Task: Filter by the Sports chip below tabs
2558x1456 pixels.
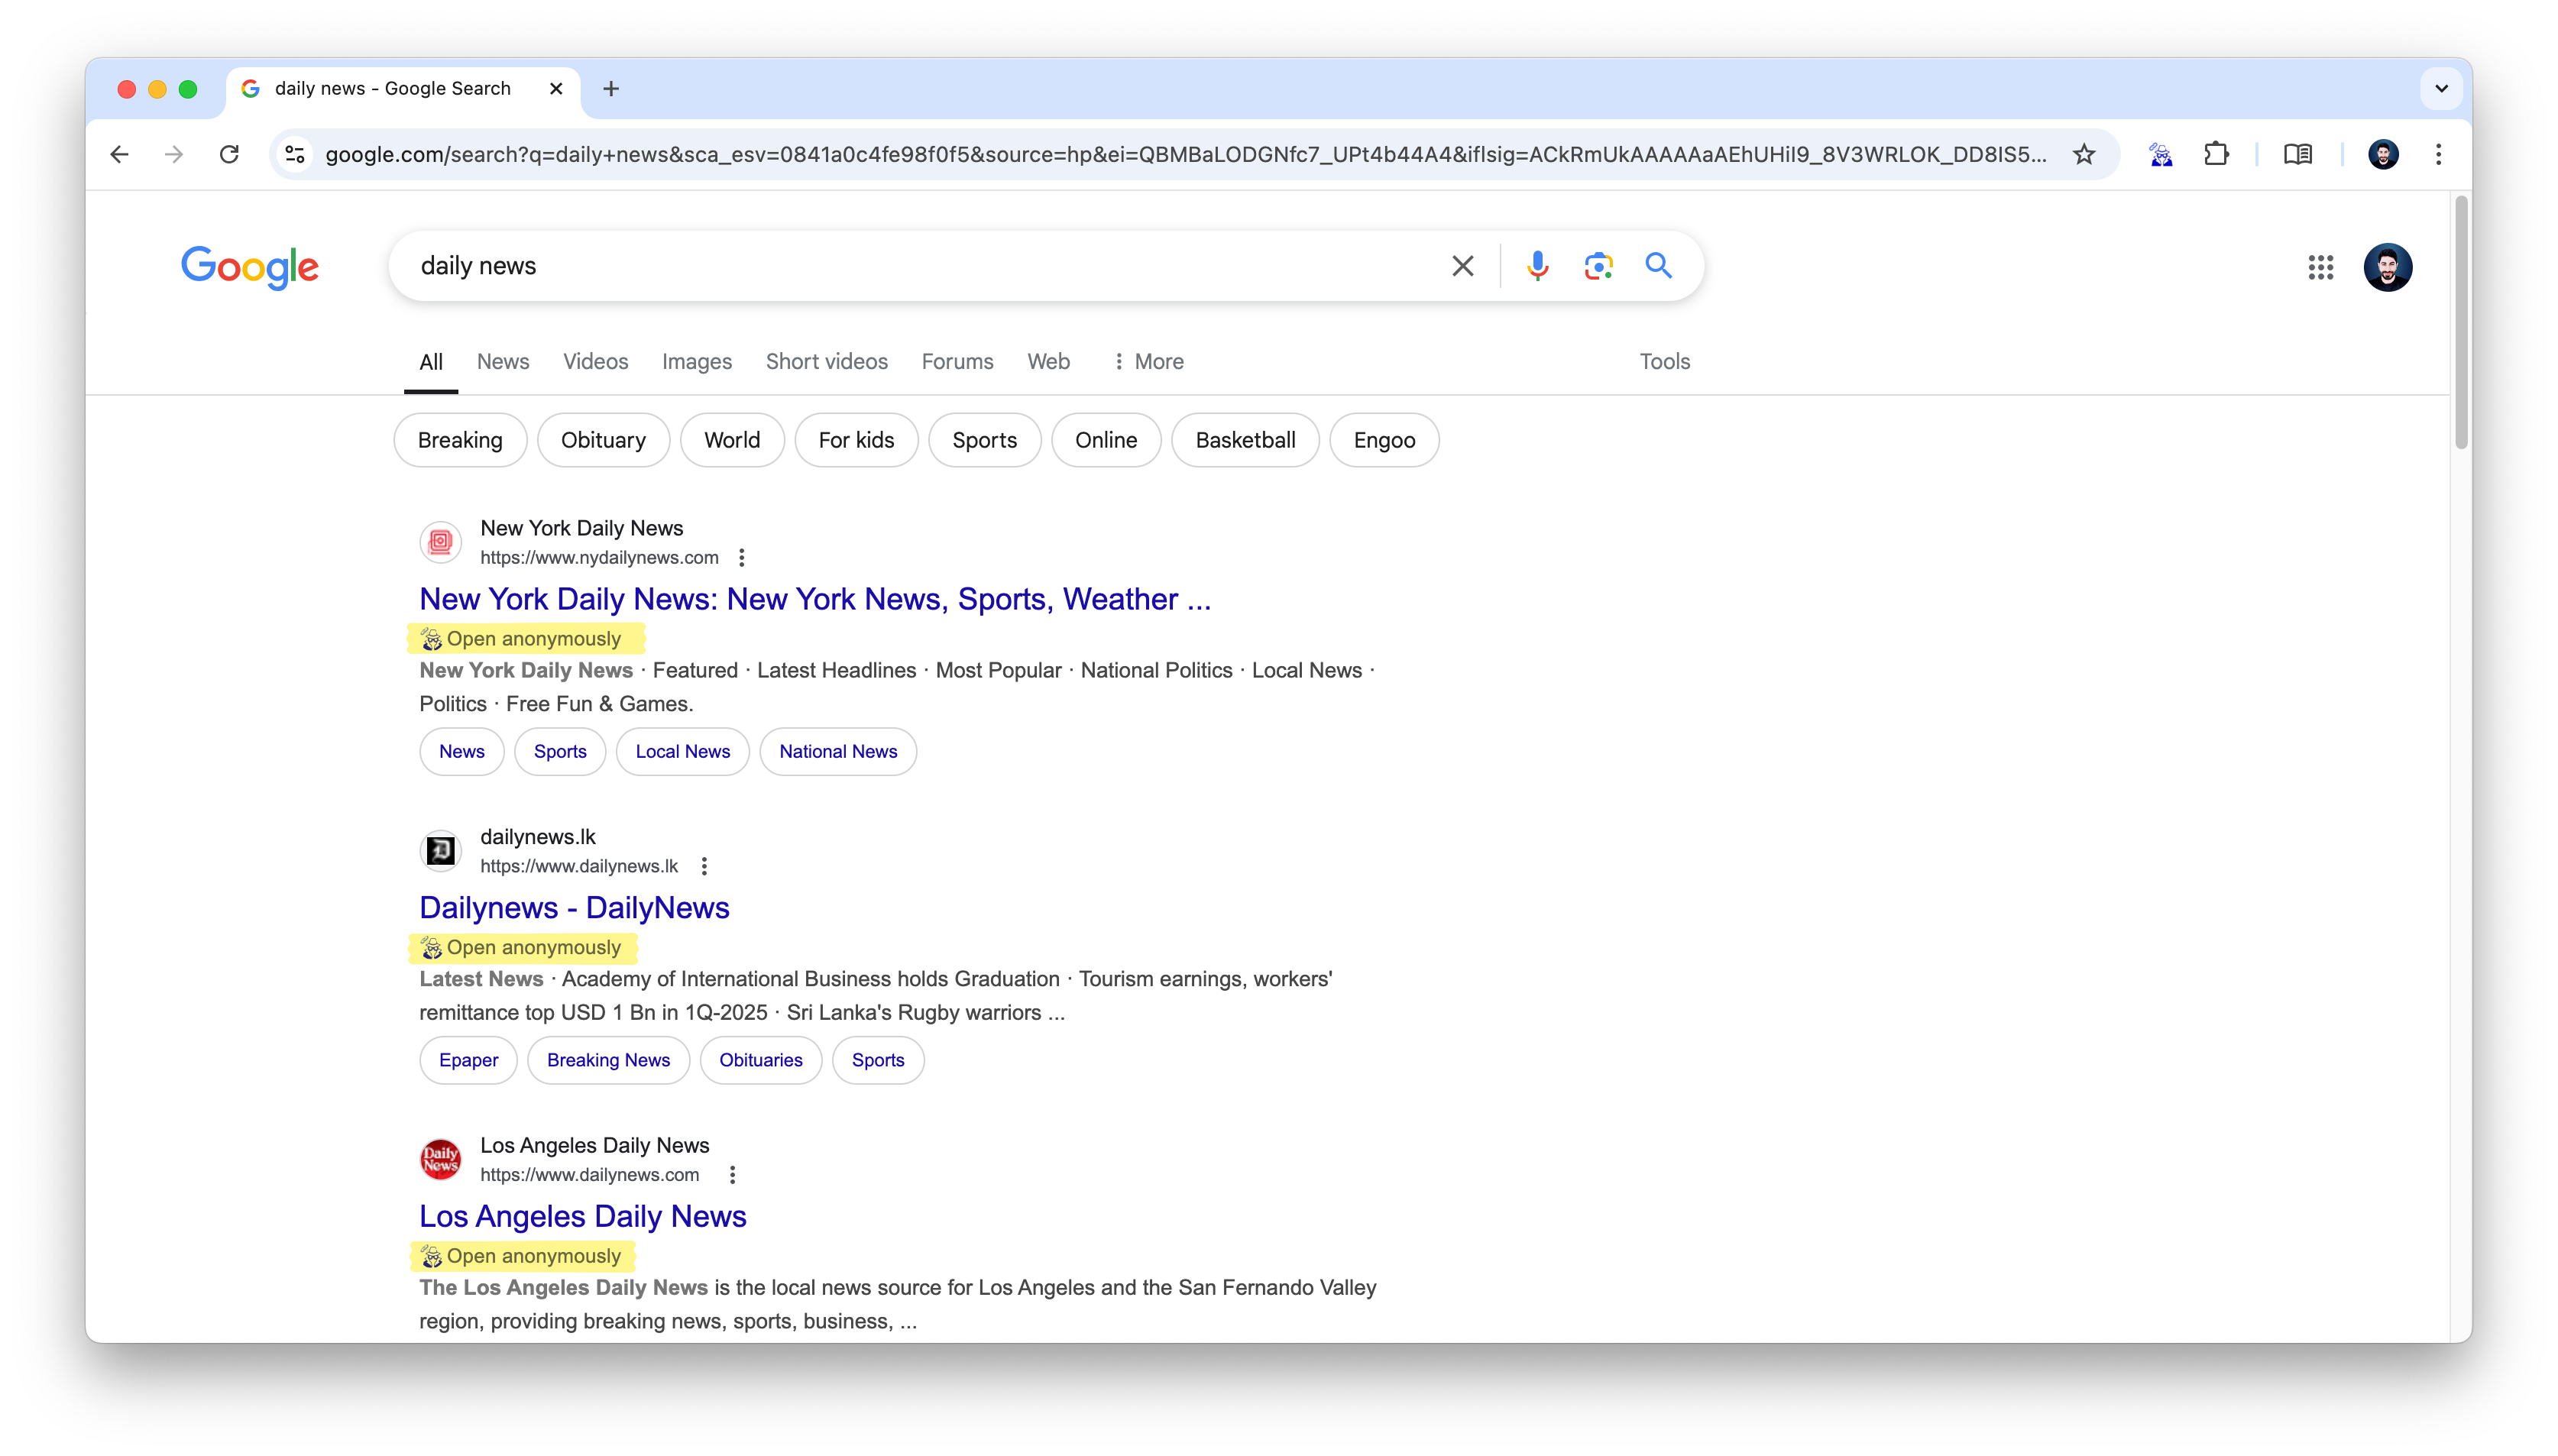Action: [984, 440]
